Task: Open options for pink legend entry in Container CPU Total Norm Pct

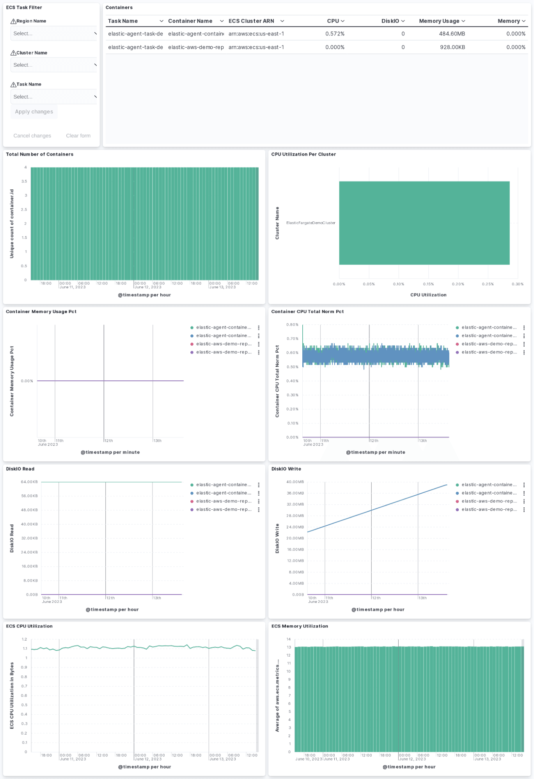Action: (524, 344)
